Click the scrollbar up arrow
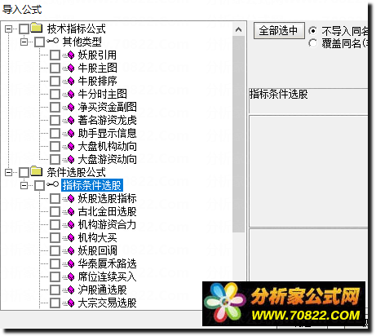This screenshot has width=376, height=336. [x=239, y=29]
